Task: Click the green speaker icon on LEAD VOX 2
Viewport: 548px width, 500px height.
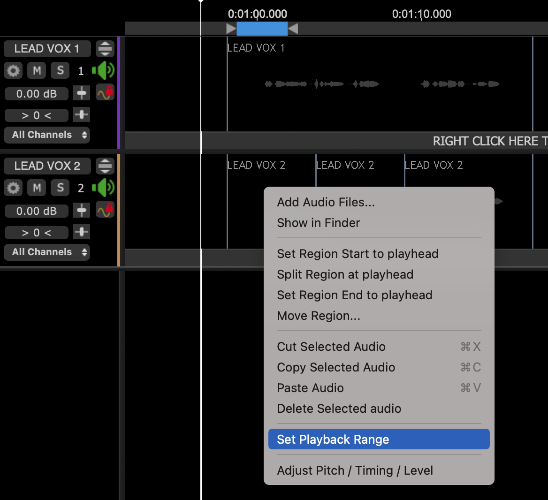Action: point(103,188)
